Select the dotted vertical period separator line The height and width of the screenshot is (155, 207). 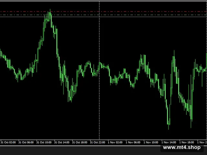(99, 70)
